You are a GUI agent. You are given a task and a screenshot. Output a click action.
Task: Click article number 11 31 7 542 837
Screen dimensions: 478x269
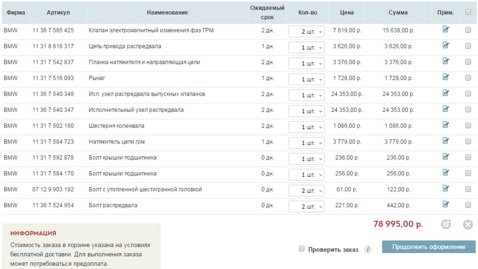click(53, 62)
